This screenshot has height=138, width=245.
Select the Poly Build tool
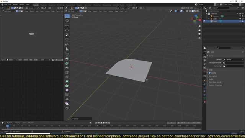click(x=67, y=81)
